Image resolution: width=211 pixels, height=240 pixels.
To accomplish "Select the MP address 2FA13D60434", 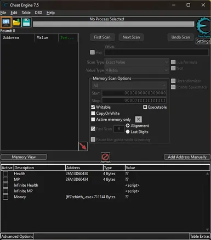I will [x=77, y=180].
